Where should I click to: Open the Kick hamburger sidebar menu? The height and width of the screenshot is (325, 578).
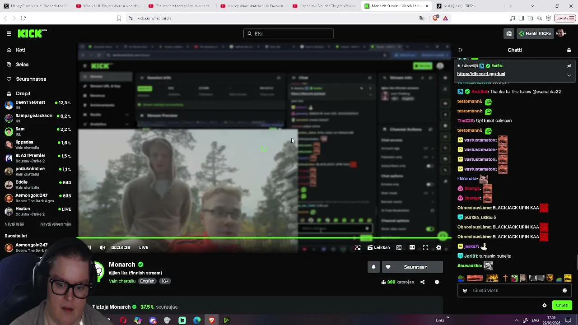pyautogui.click(x=9, y=33)
